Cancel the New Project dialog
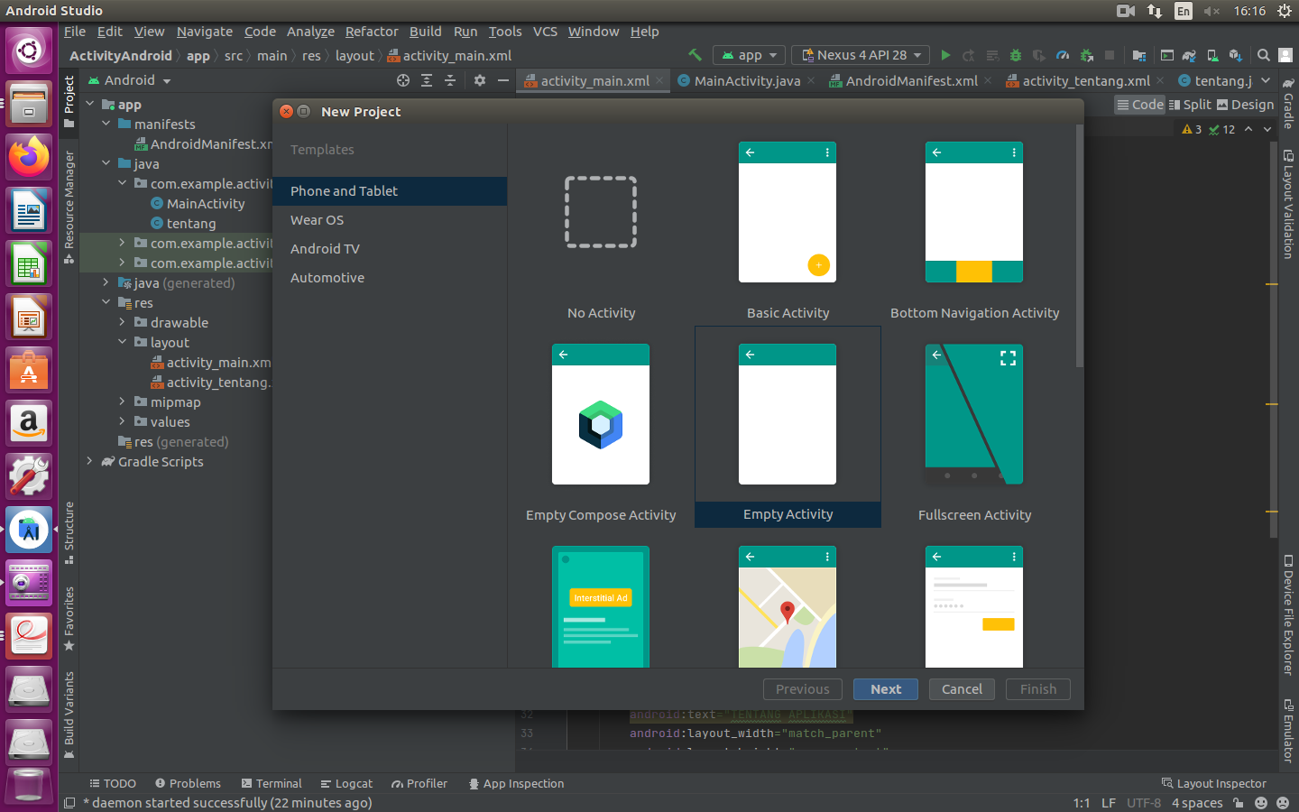 [962, 689]
